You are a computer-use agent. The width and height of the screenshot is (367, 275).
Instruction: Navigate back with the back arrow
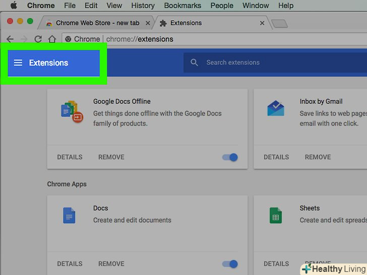click(10, 39)
